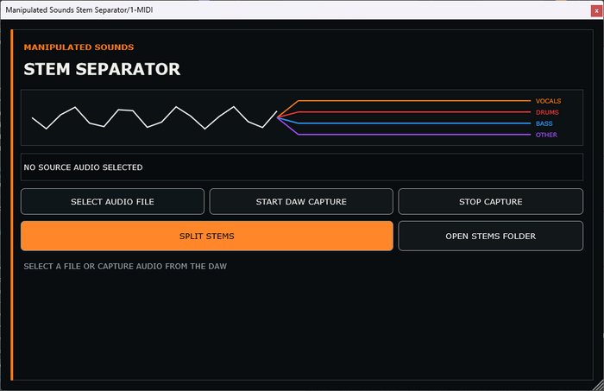The image size is (604, 391).
Task: Click the Manipulated Sounds brand text
Action: (79, 47)
